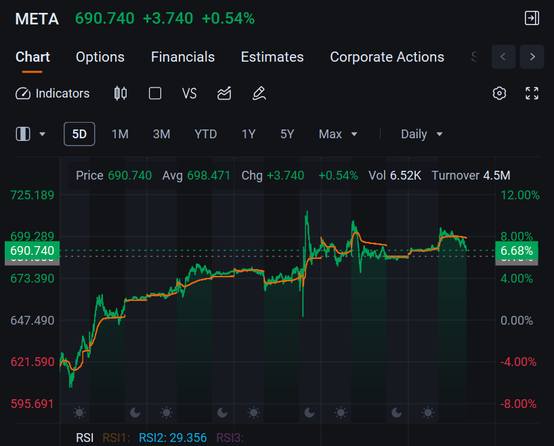Click the RSI2: 29.356 indicator value

173,438
